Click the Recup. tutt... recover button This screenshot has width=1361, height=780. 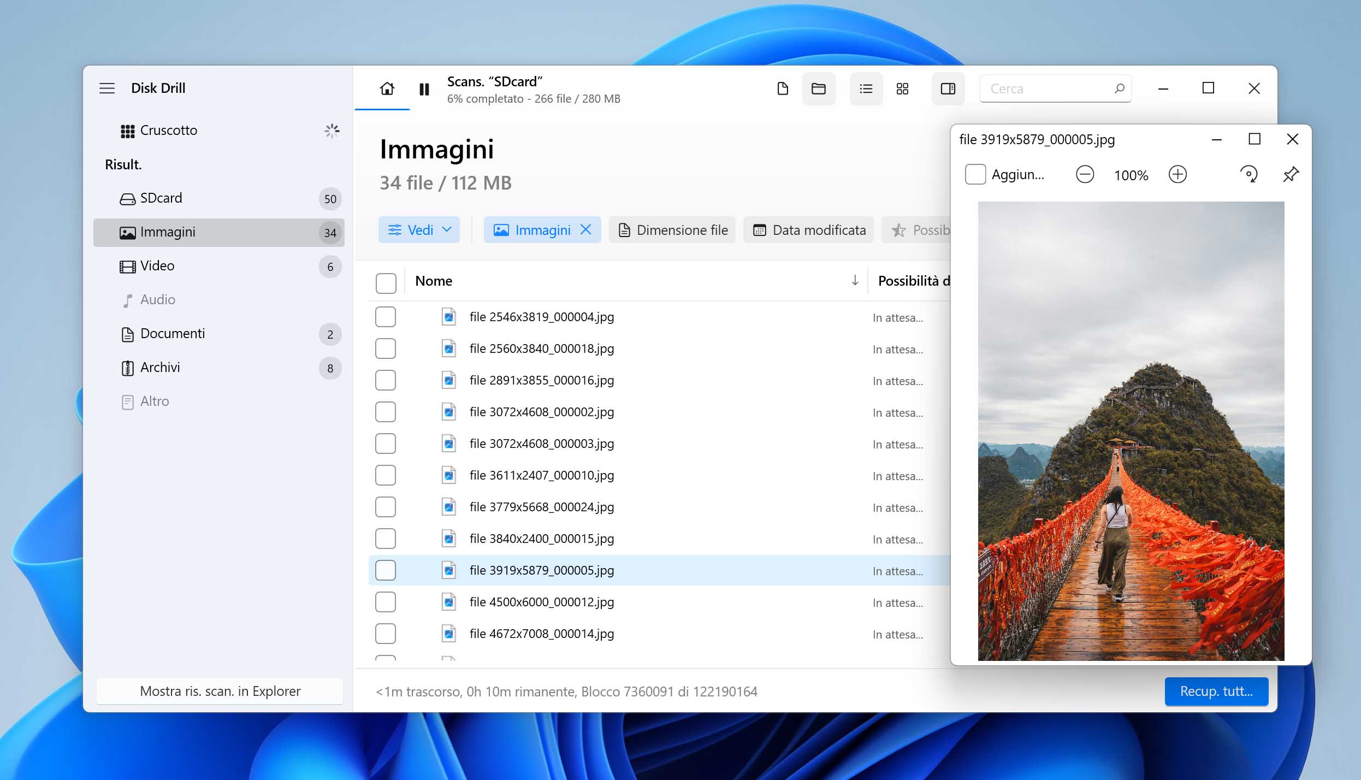[x=1216, y=691]
